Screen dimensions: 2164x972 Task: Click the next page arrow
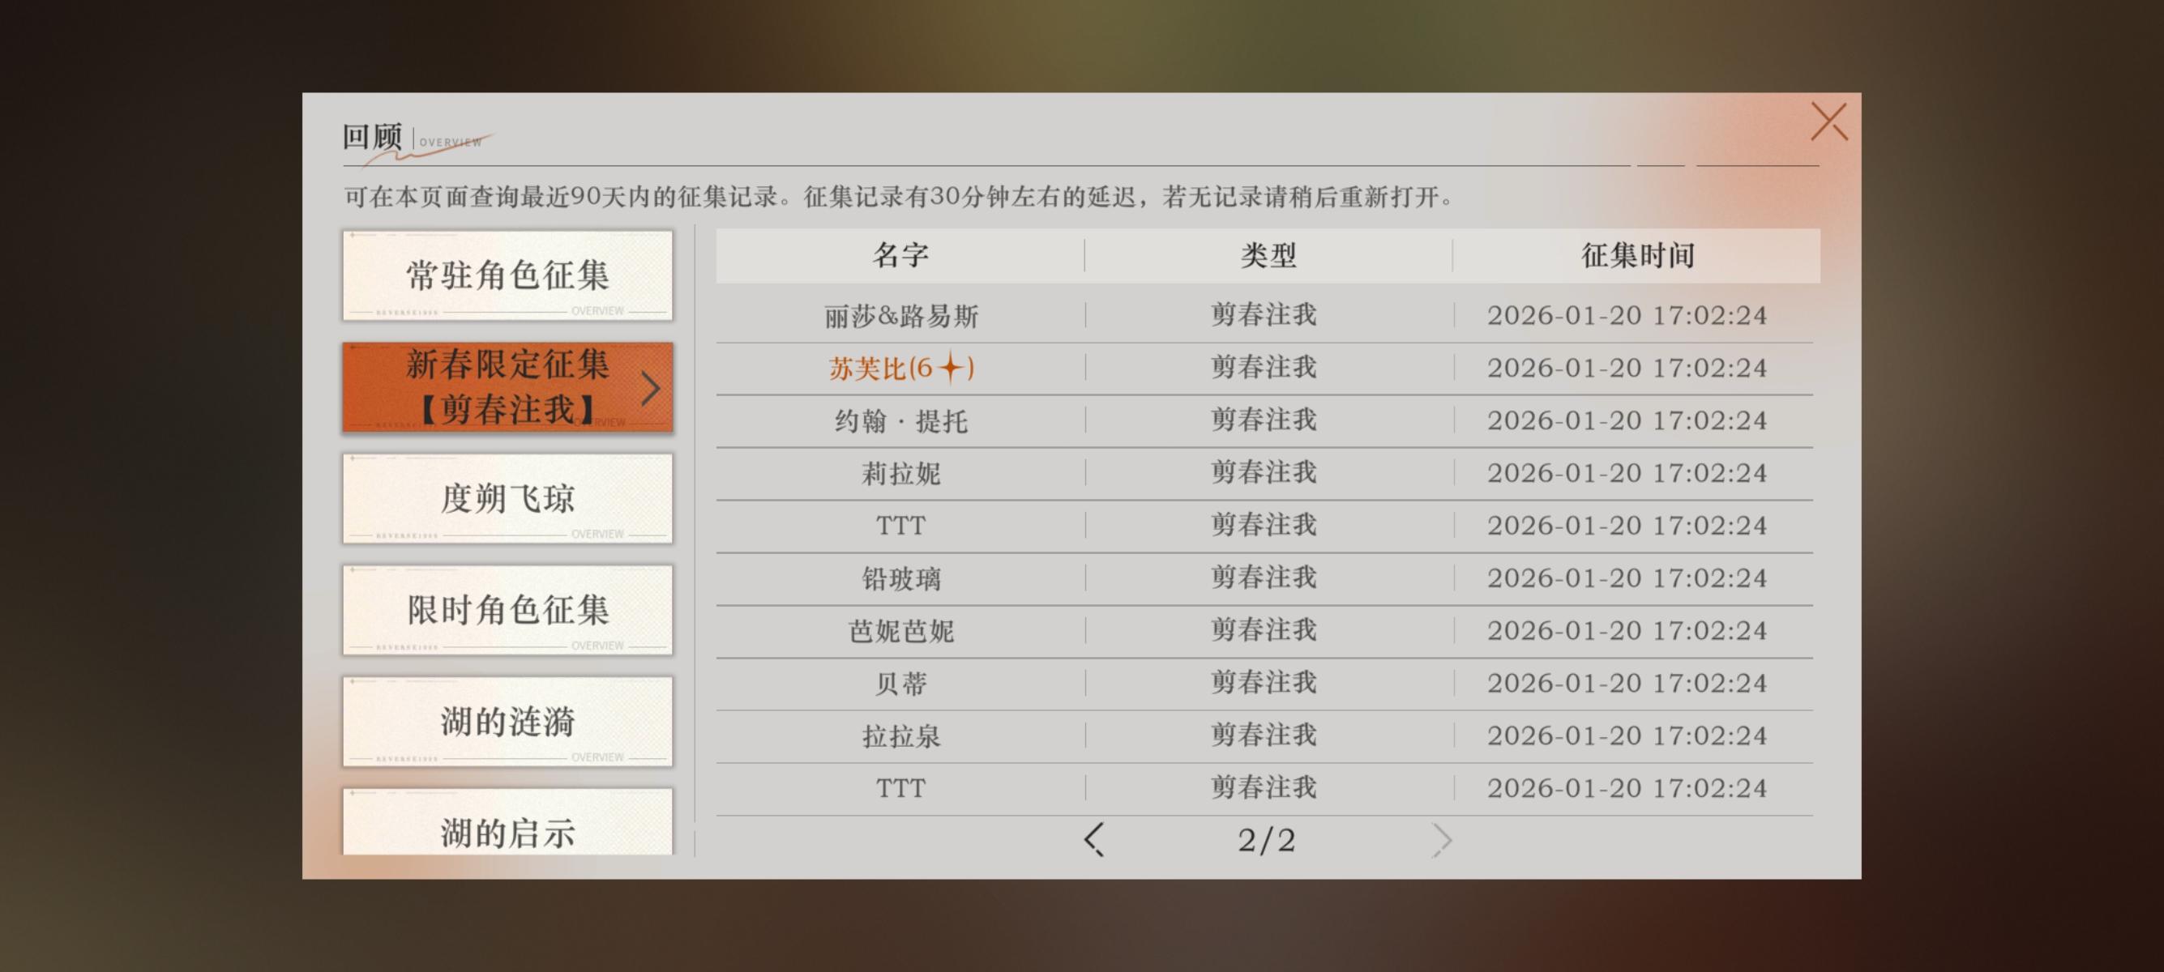coord(1441,838)
